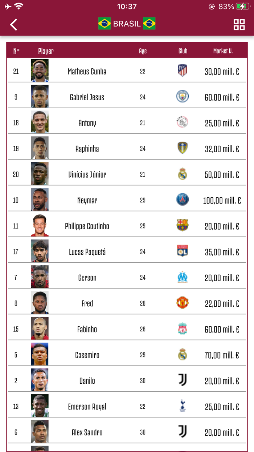Tap the back arrow in the header
Viewport: 254px width, 452px height.
tap(13, 25)
